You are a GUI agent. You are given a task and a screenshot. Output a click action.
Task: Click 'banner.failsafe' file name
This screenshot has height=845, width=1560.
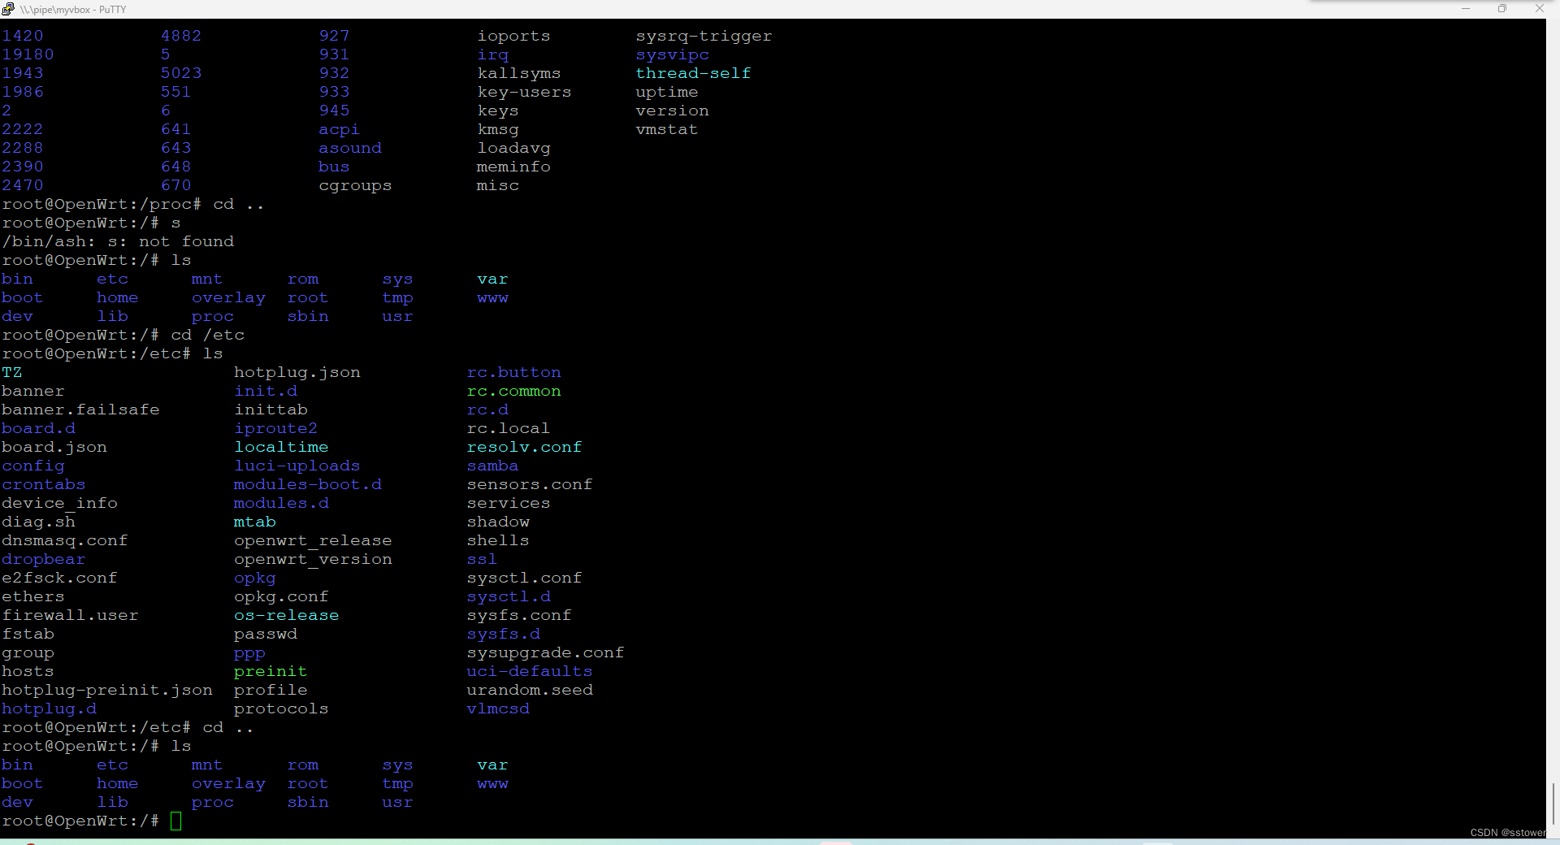(80, 409)
